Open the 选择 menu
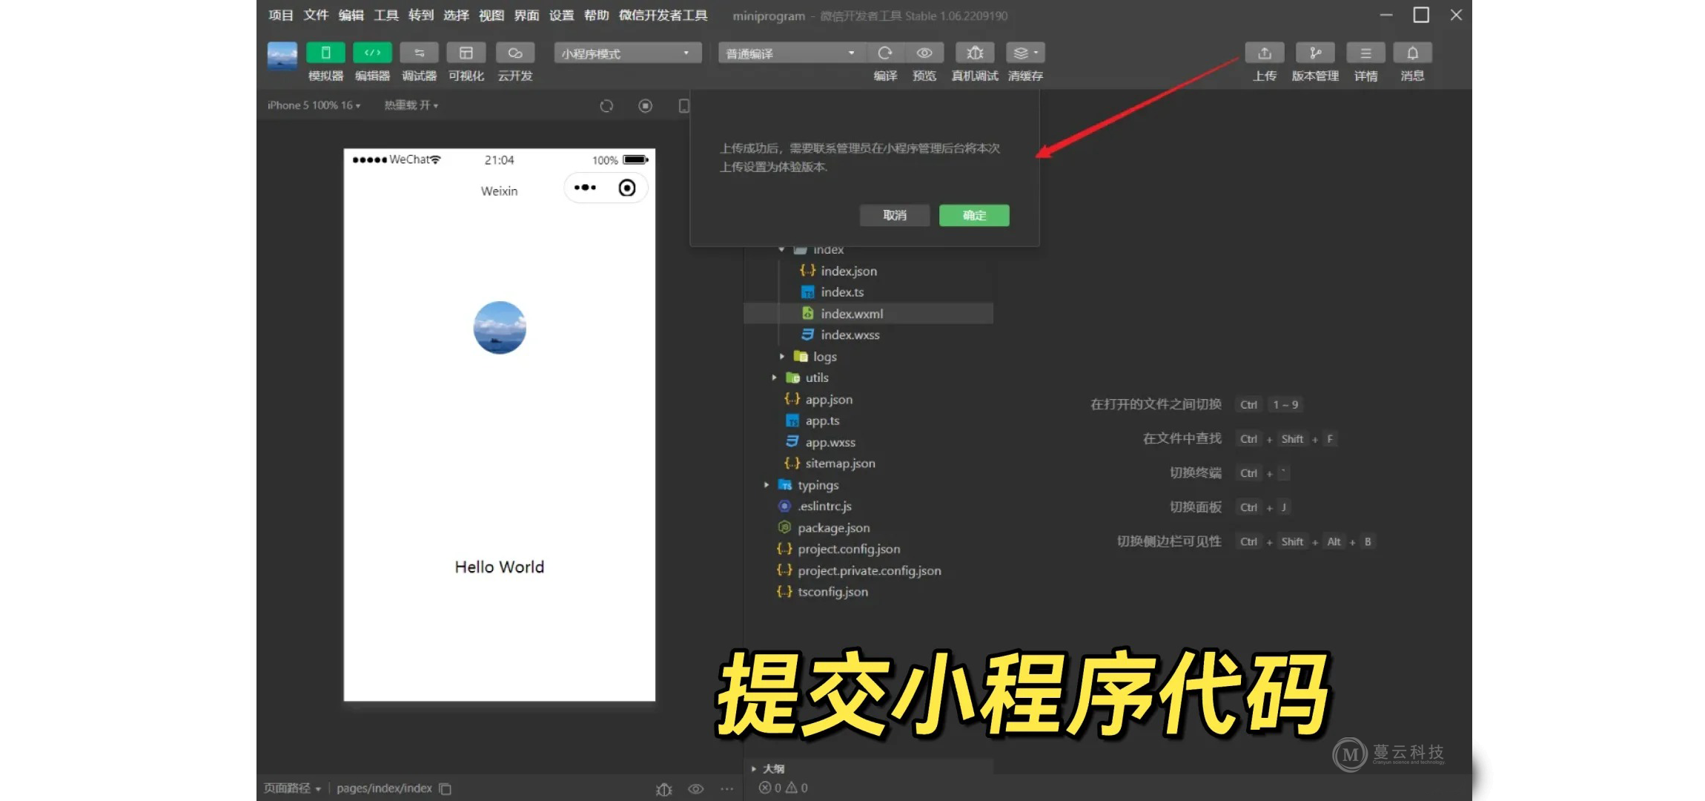This screenshot has width=1705, height=801. click(457, 15)
